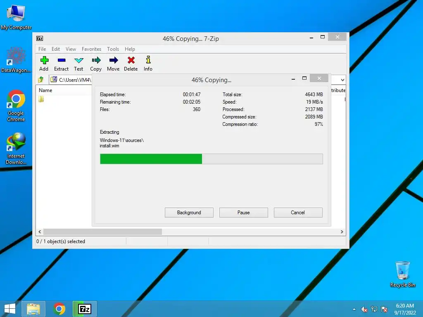Click the Processed value '2137 MB'
The image size is (423, 317).
click(x=314, y=109)
